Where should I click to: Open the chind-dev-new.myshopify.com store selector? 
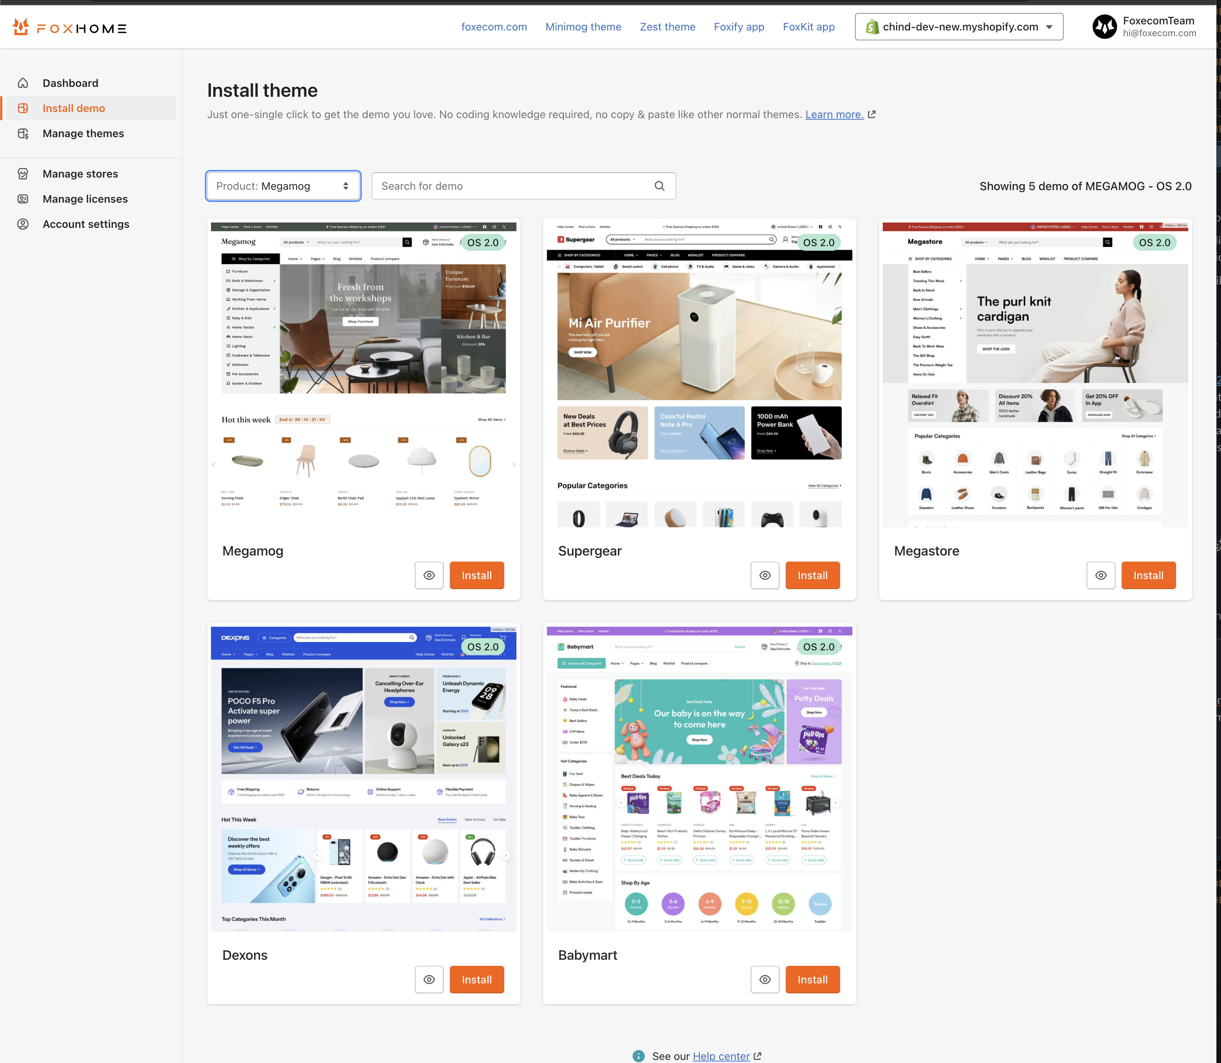pos(959,27)
